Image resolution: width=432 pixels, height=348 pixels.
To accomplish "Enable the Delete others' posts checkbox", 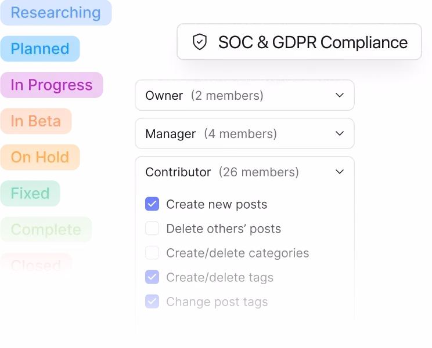I will pos(152,229).
